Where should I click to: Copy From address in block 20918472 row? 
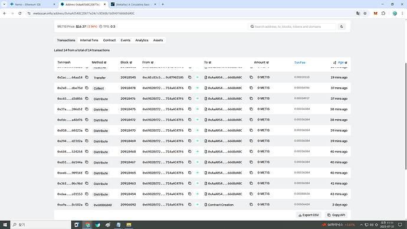[x=190, y=120]
